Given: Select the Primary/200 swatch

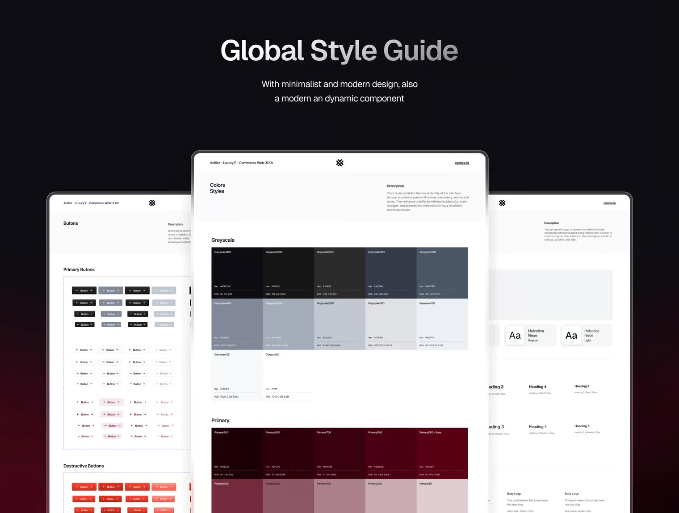Looking at the screenshot, I should pyautogui.click(x=339, y=496).
